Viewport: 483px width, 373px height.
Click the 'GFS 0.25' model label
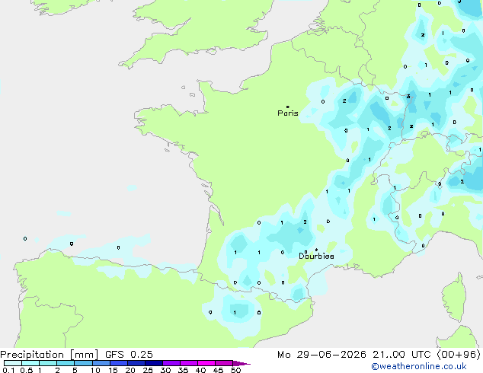click(x=129, y=355)
